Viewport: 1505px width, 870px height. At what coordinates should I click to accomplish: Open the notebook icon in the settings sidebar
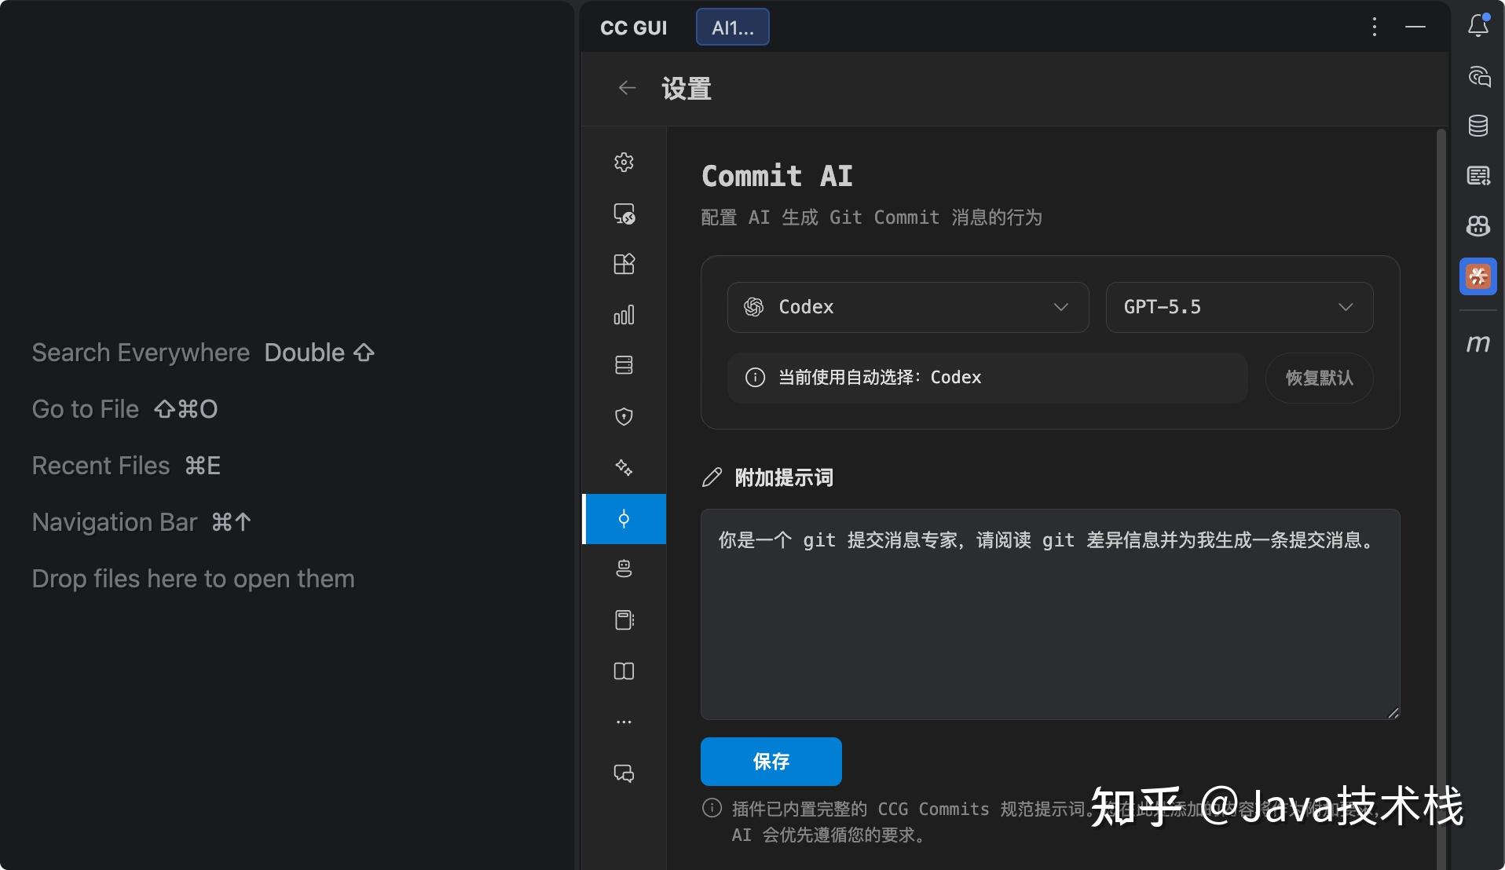pyautogui.click(x=624, y=620)
